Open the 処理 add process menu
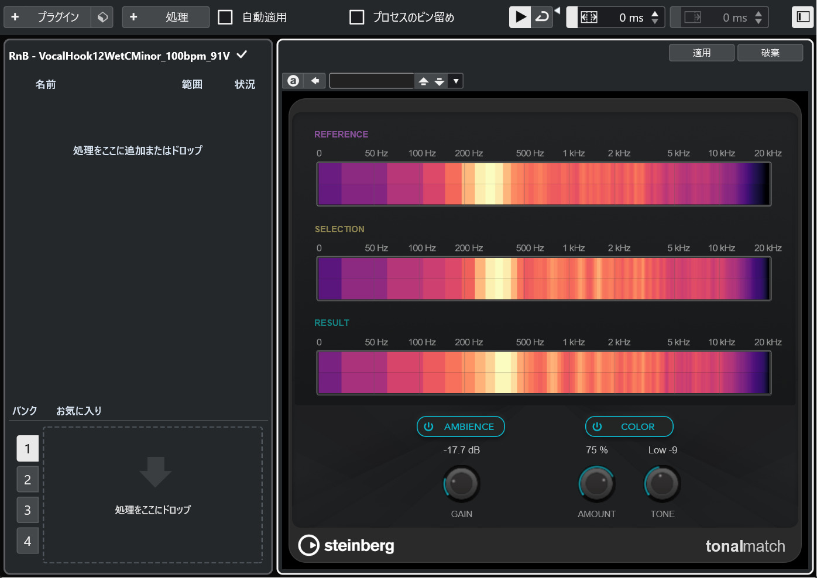817x578 pixels. tap(166, 17)
